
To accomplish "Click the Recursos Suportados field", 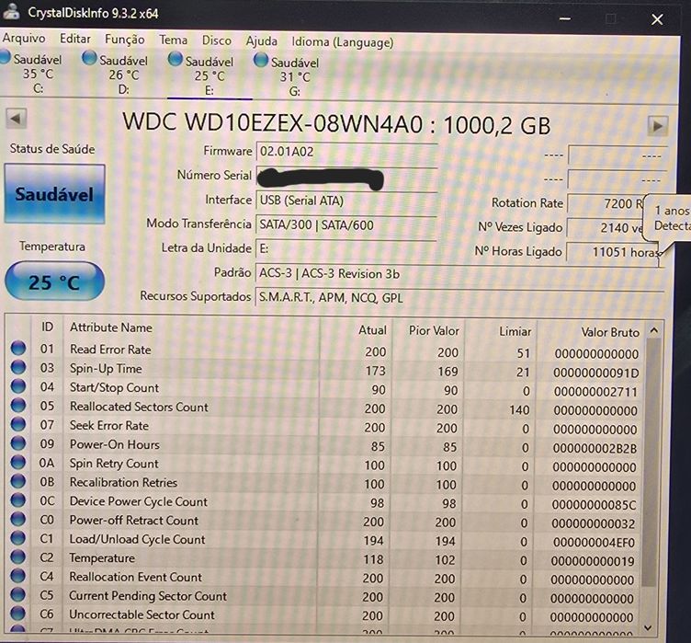I will (459, 298).
